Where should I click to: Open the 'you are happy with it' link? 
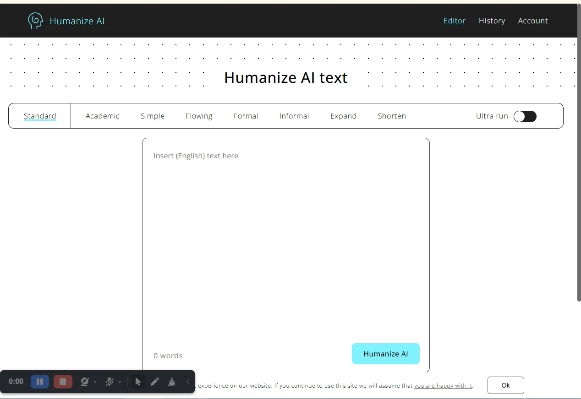pyautogui.click(x=443, y=386)
